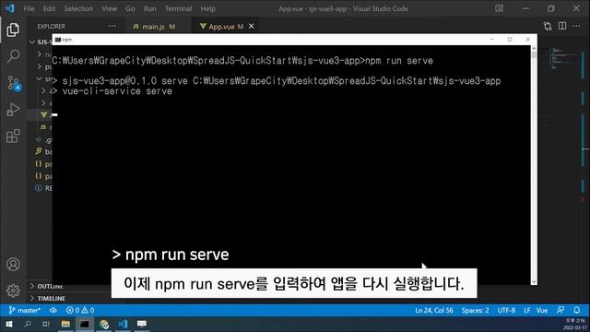
Task: Split the editor to the right
Action: click(562, 26)
